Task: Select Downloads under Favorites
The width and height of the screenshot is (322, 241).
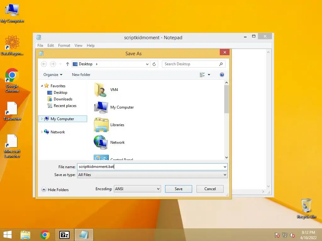Action: pyautogui.click(x=60, y=99)
